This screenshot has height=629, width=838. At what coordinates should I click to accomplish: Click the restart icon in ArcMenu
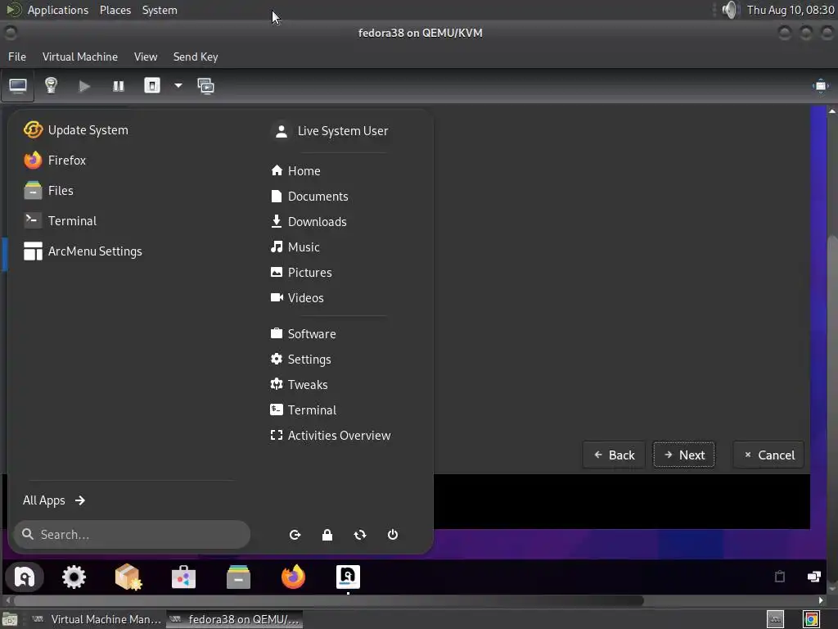coord(360,535)
